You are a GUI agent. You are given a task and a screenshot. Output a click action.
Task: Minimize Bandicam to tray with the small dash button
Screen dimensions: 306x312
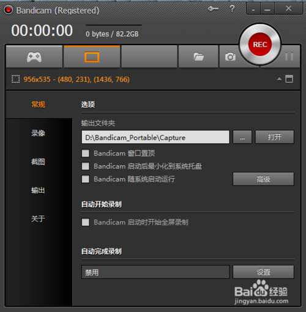click(253, 9)
